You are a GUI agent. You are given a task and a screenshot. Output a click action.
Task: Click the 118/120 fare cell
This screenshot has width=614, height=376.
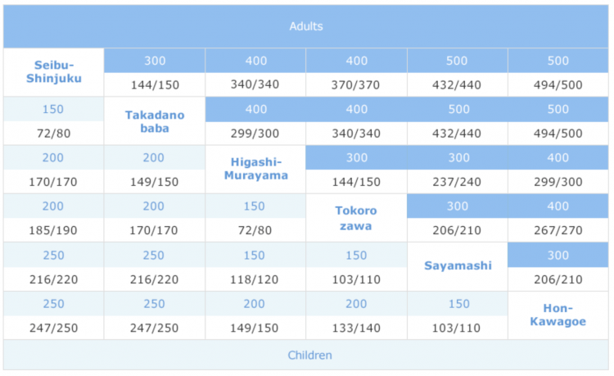pos(255,279)
